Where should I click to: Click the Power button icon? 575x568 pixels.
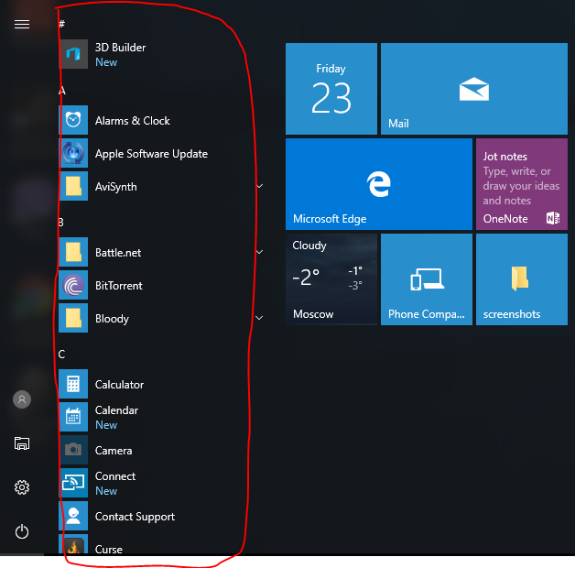point(22,531)
